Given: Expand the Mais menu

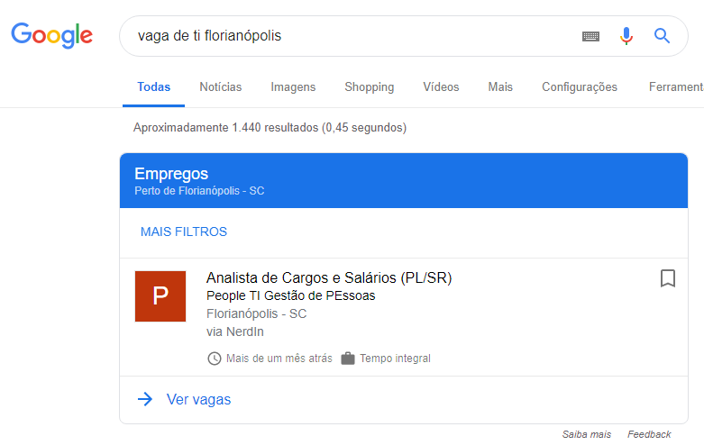Looking at the screenshot, I should click(500, 87).
